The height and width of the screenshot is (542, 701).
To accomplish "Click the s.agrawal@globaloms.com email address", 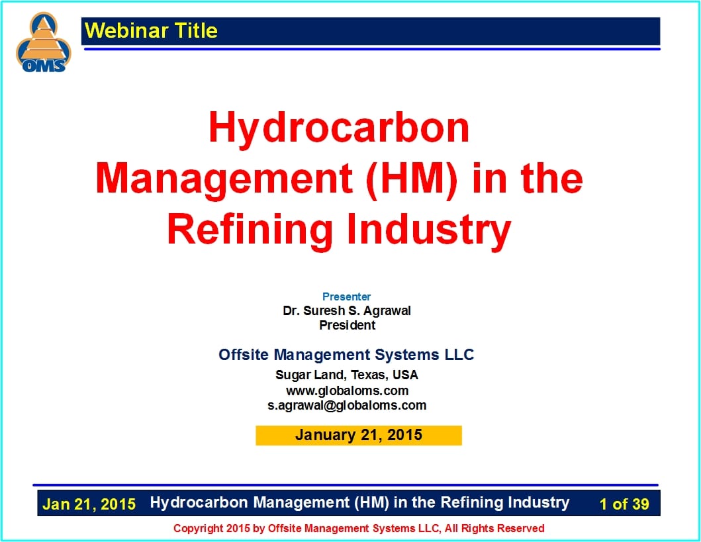I will [346, 406].
